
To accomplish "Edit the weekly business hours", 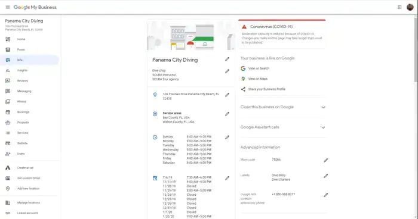I will pos(227,137).
